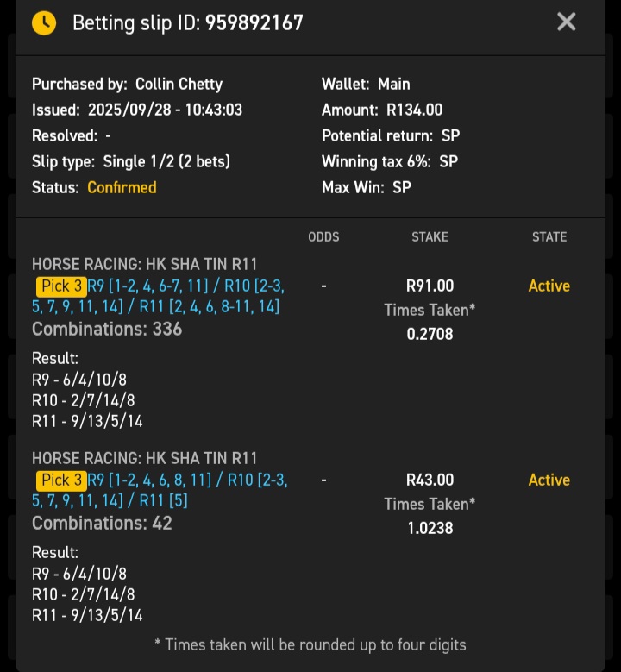Viewport: 621px width, 672px height.
Task: Select the purchaser name Collin Chetty
Action: (179, 84)
